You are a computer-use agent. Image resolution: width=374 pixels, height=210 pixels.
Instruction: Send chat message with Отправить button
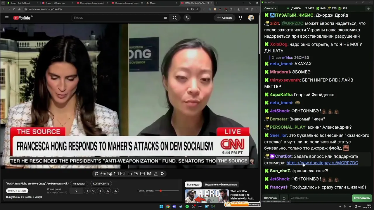362,198
